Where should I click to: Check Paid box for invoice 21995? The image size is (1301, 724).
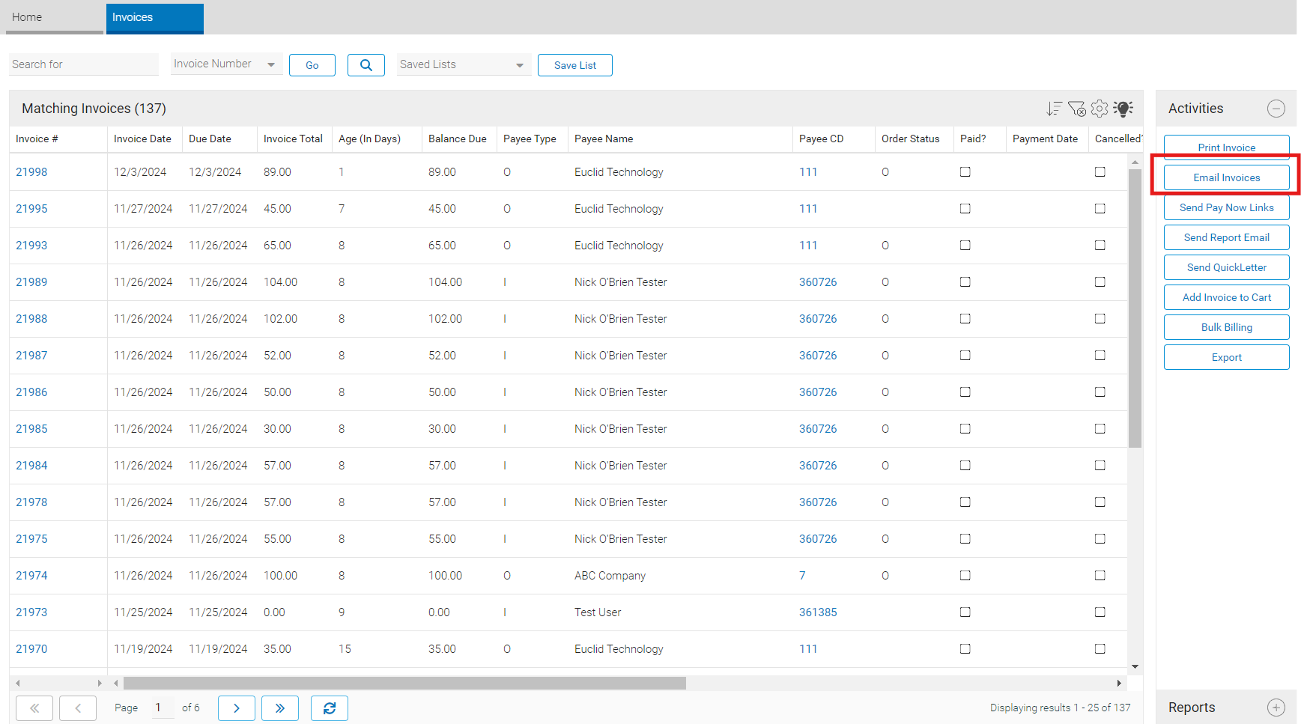(x=965, y=209)
